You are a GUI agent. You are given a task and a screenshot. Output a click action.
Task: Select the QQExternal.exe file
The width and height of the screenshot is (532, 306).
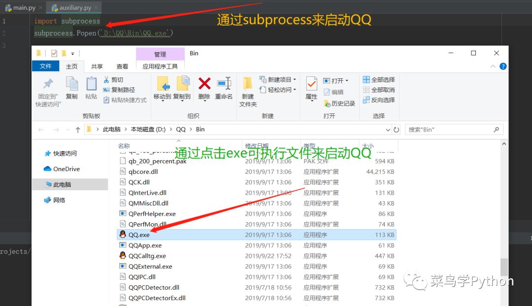(x=257, y=266)
